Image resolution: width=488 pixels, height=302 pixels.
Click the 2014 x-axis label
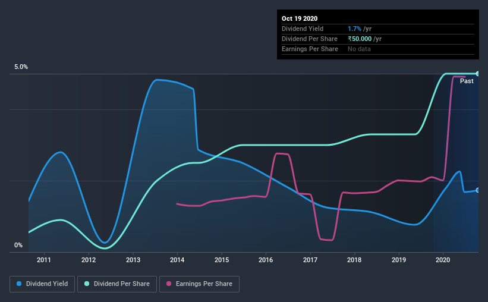[x=177, y=260]
